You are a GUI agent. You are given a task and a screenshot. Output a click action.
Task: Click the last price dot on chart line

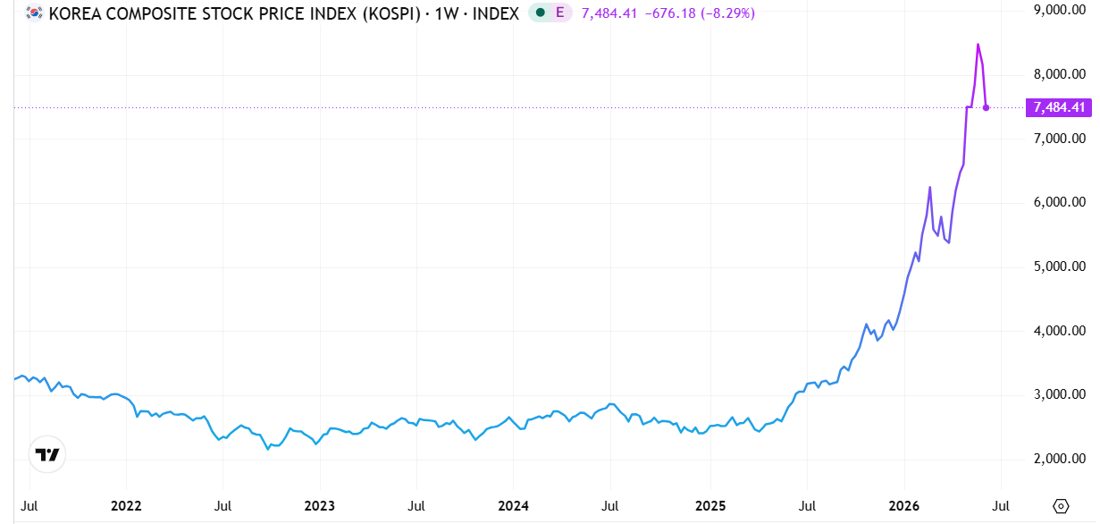(986, 107)
